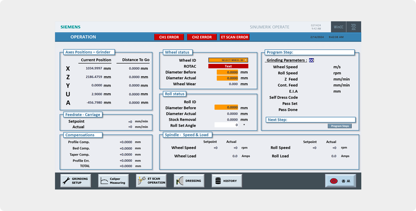Edit the Wheel Diameter Before field
This screenshot has width=416, height=211.
(x=227, y=72)
